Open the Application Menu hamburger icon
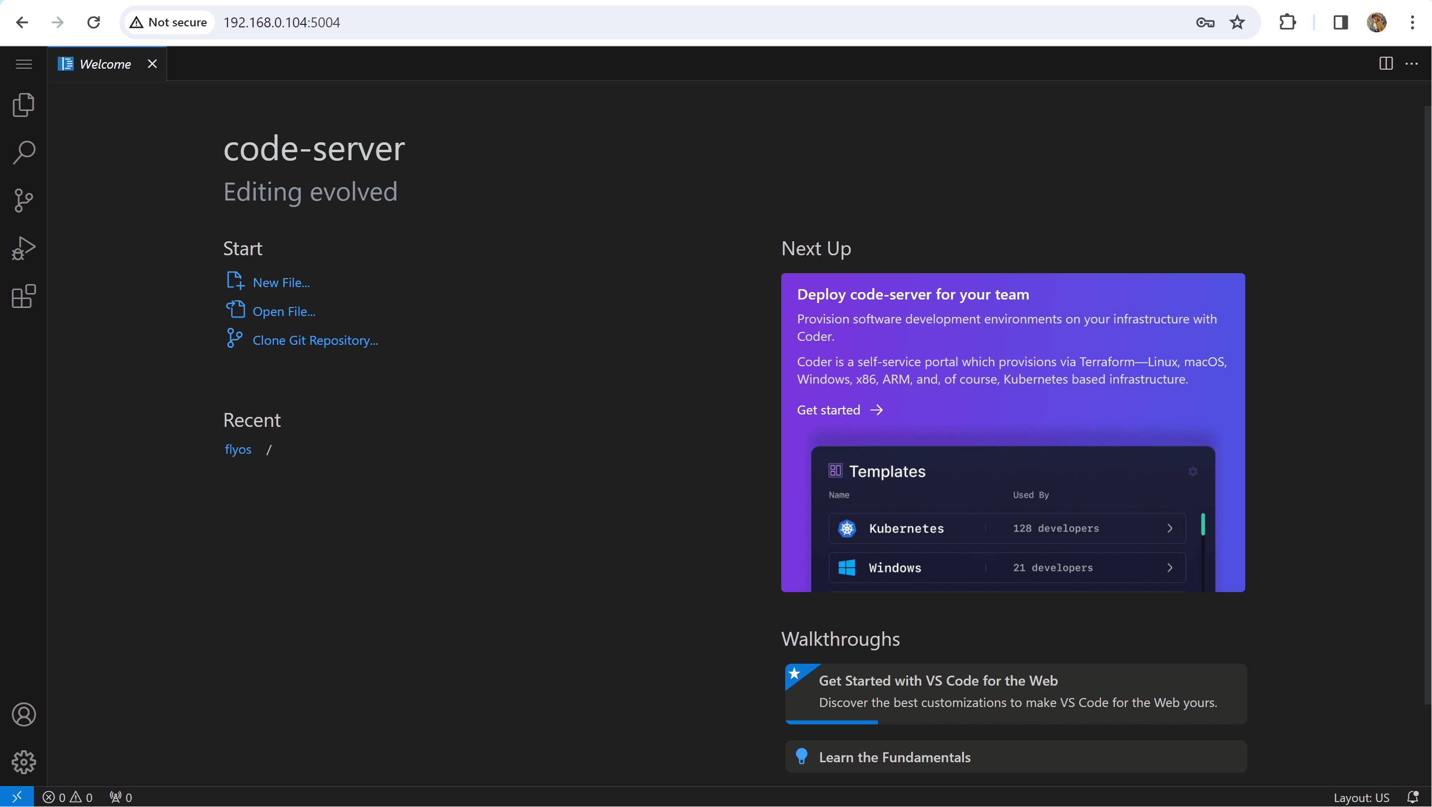Screen dimensions: 1432x807 coord(23,64)
